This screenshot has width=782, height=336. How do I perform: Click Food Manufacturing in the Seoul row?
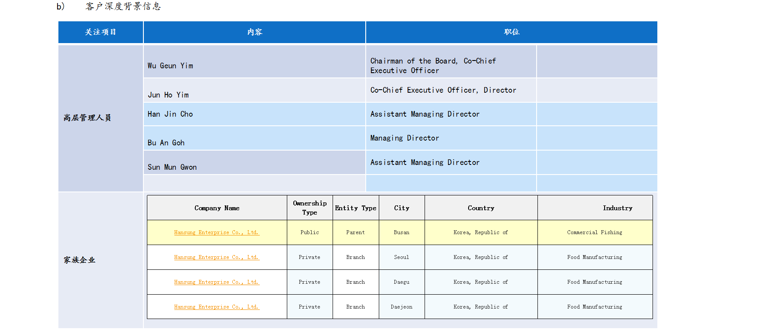(x=595, y=257)
